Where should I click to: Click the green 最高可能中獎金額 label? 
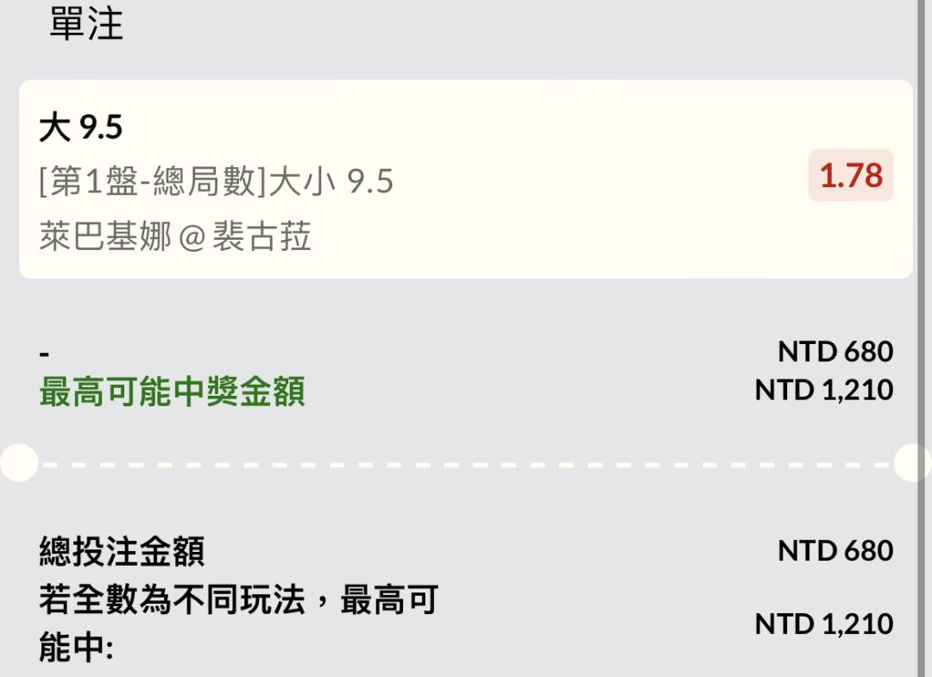pyautogui.click(x=172, y=392)
